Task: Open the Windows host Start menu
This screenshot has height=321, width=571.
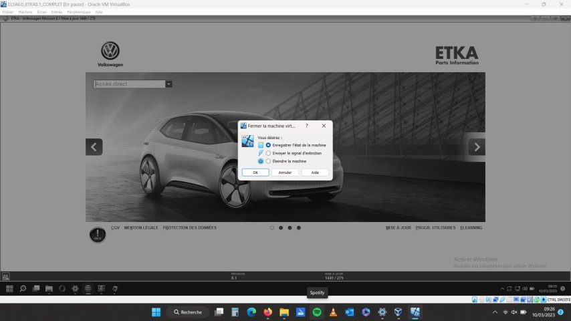Action: [x=156, y=312]
